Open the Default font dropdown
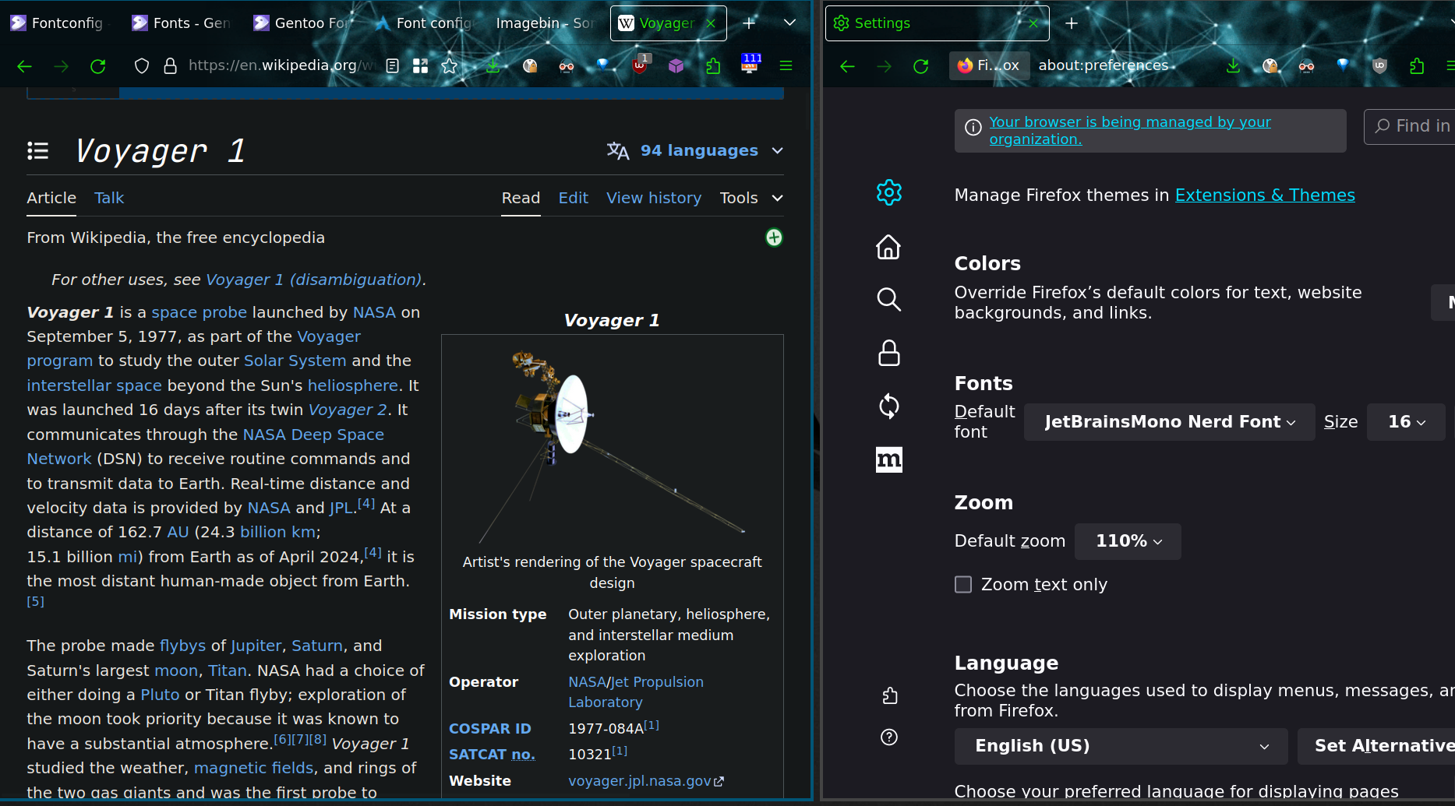1455x806 pixels. coord(1169,422)
